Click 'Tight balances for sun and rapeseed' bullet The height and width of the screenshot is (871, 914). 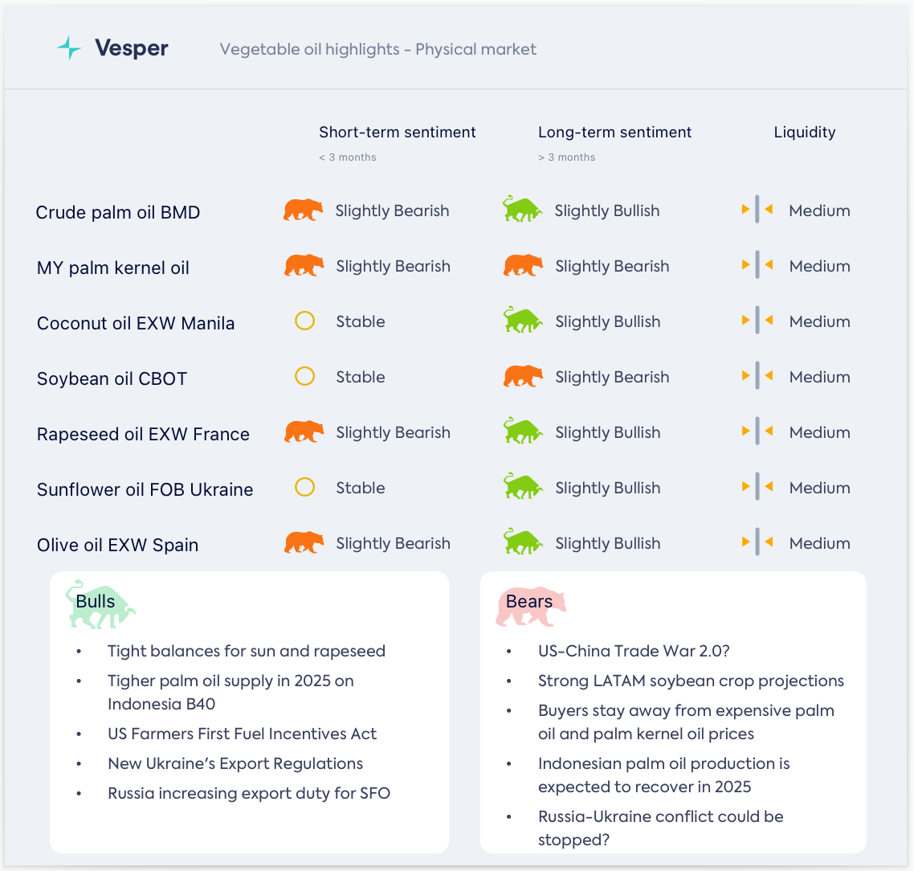[x=247, y=652]
